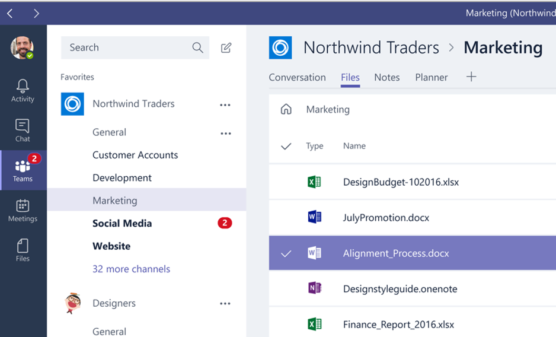Viewport: 556px width, 337px height.
Task: Sort by the Name column header
Action: pyautogui.click(x=354, y=146)
